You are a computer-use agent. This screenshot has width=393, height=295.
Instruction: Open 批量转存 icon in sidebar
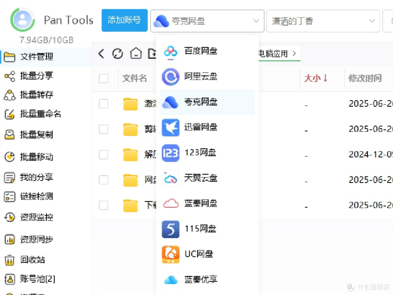coord(10,95)
